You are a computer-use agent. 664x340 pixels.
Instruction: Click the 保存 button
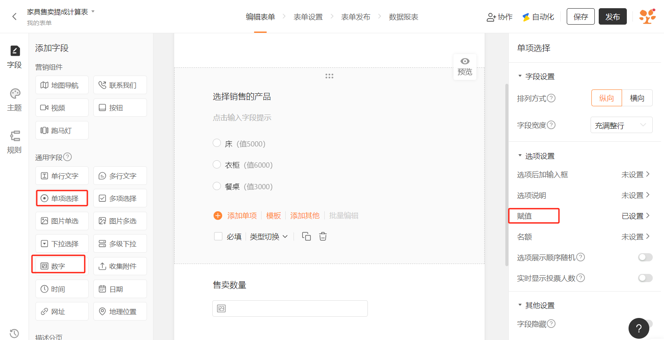point(581,16)
